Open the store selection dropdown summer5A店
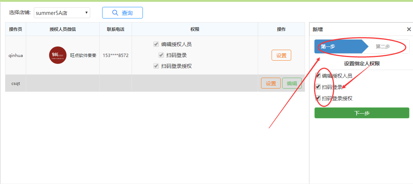413x184 pixels. tap(62, 13)
